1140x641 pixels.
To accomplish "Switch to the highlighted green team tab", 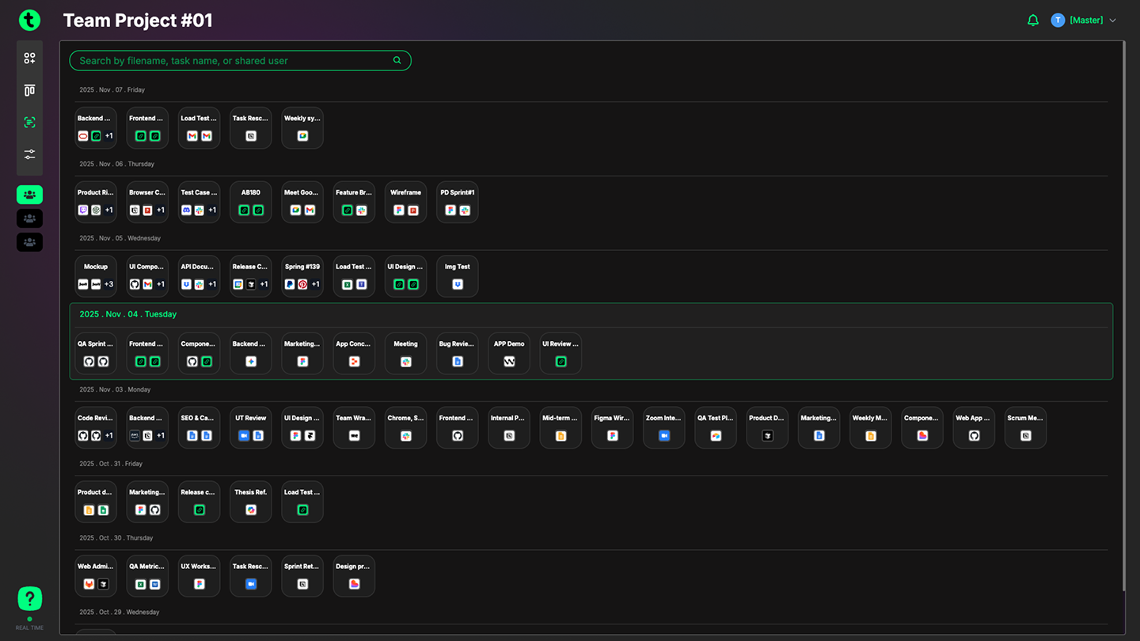I will click(29, 195).
